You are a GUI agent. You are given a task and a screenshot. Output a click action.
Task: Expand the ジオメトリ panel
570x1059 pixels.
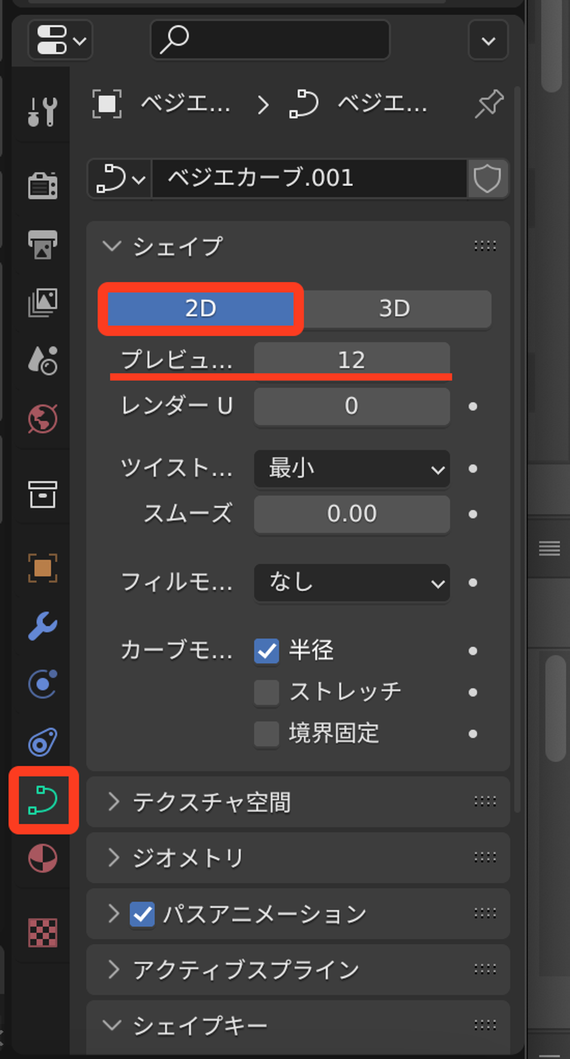click(x=113, y=858)
